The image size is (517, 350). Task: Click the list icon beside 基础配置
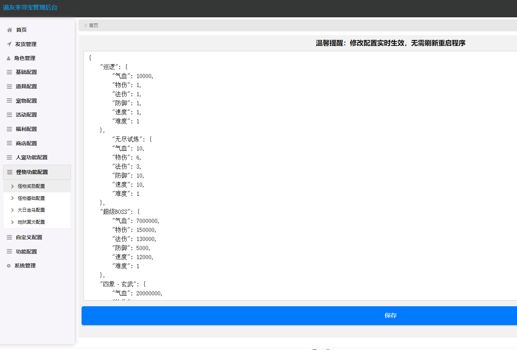pyautogui.click(x=9, y=72)
